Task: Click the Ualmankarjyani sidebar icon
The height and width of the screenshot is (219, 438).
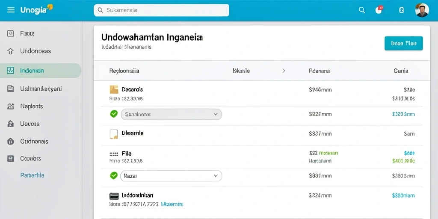Action: [x=10, y=89]
